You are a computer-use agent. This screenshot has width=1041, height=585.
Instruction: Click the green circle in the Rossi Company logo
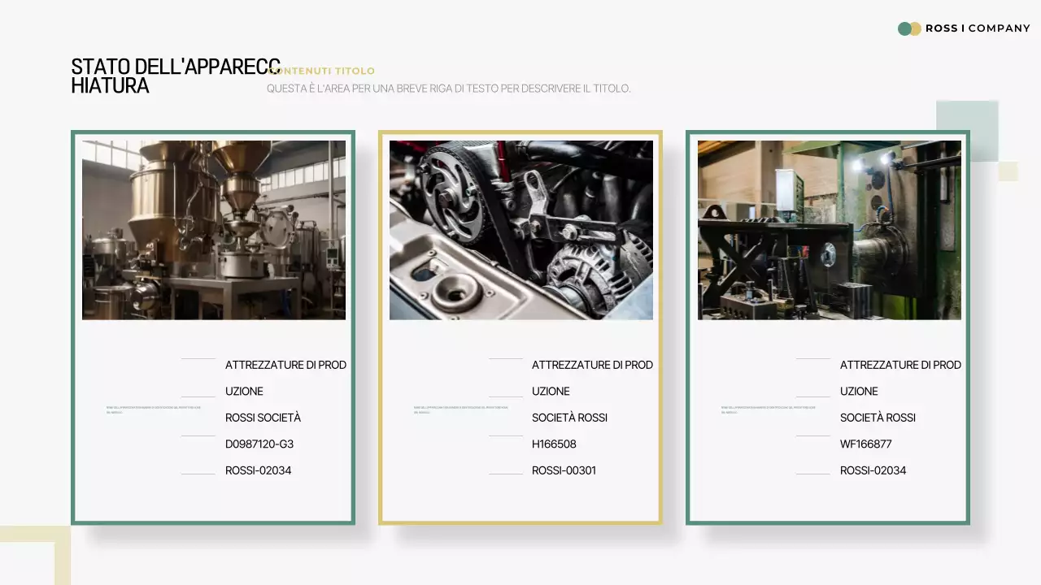903,28
